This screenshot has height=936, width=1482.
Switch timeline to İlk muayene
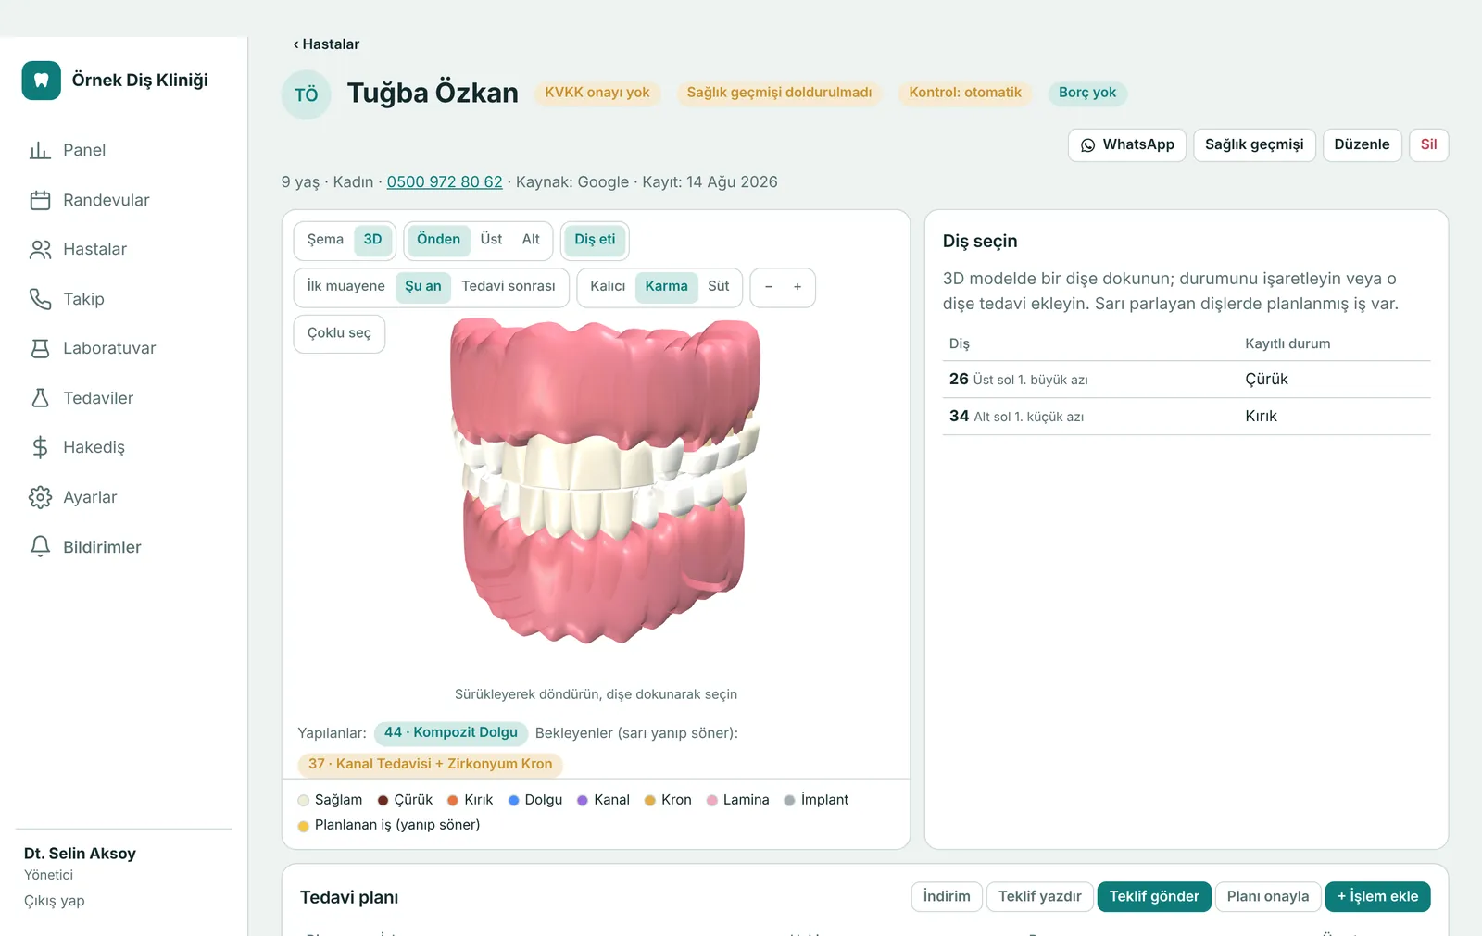[345, 287]
